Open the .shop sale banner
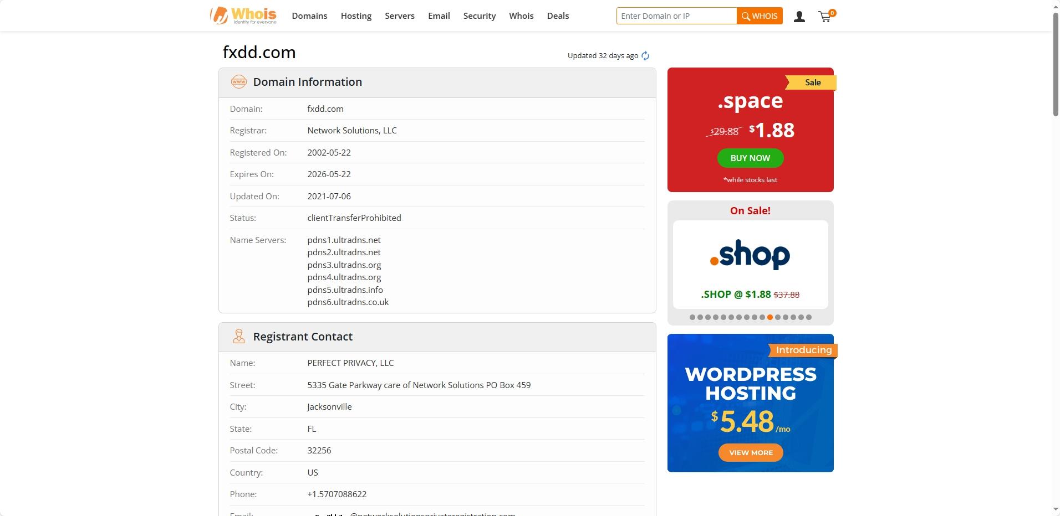This screenshot has width=1060, height=516. click(750, 265)
